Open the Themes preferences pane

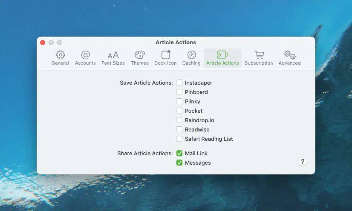pyautogui.click(x=139, y=58)
